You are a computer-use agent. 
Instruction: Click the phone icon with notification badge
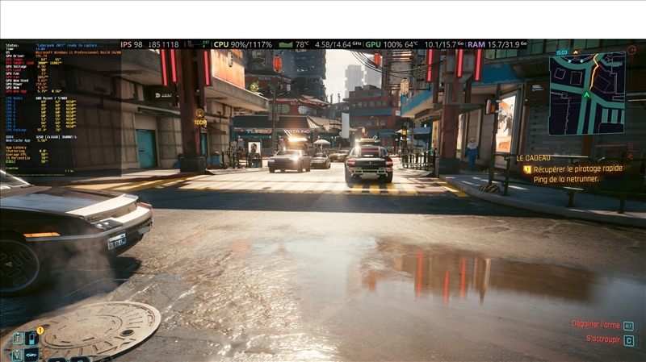(32, 338)
